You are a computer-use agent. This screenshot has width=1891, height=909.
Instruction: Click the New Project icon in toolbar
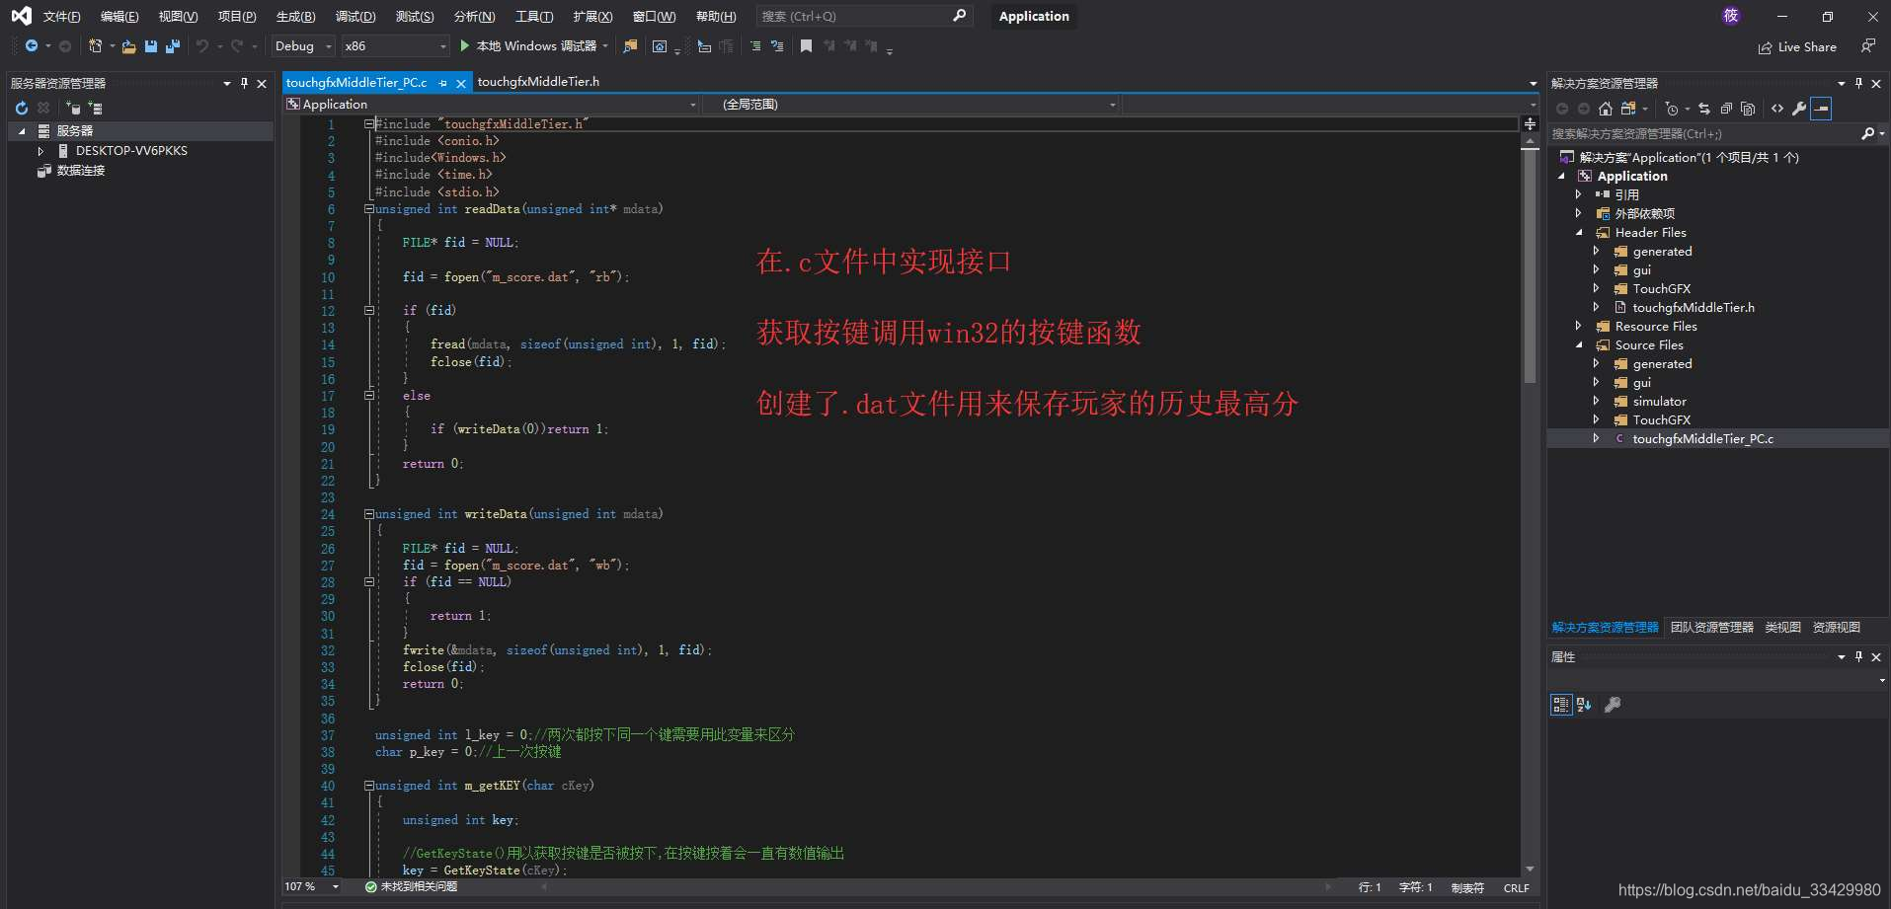95,46
